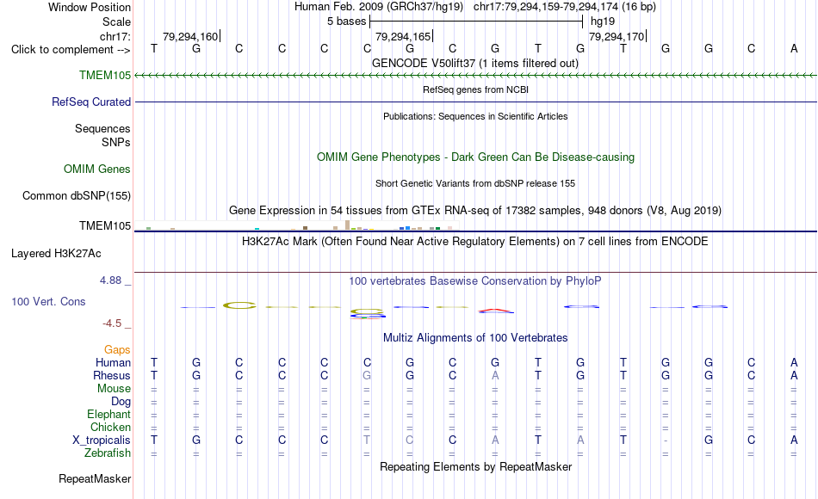Viewport: 818px width, 499px height.
Task: Click the OMIM Genes track label
Action: pos(97,169)
